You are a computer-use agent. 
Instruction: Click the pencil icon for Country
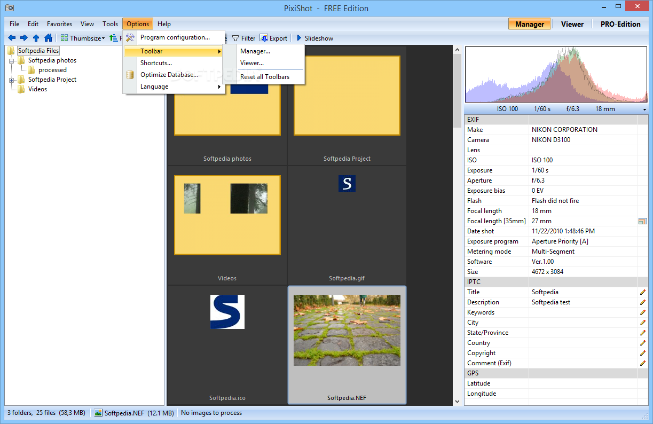click(643, 343)
